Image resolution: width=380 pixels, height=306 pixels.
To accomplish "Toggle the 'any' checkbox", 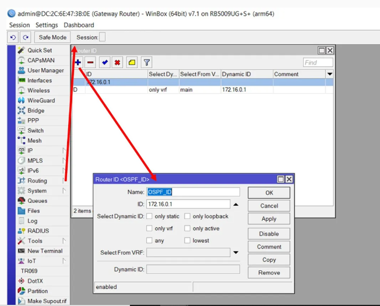I will pos(149,240).
